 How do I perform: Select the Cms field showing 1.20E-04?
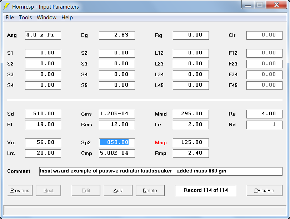pyautogui.click(x=117, y=114)
